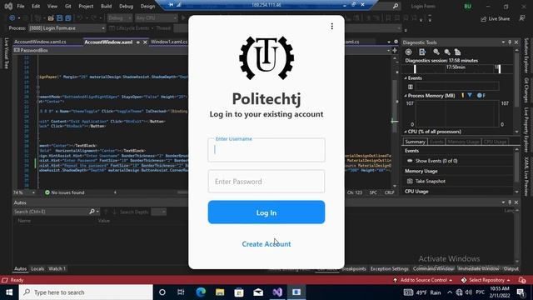Open the Debug menu in Visual Studio
533x300 pixels.
126,6
